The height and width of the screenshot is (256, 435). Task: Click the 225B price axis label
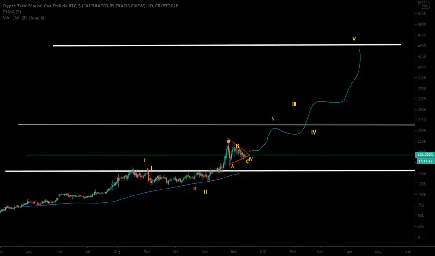tap(421, 141)
